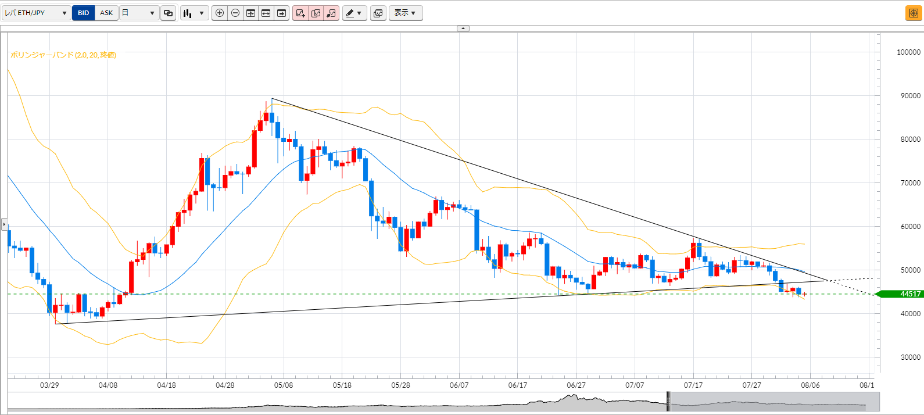Click the horizontal width-adjust arrows icon

tap(266, 13)
